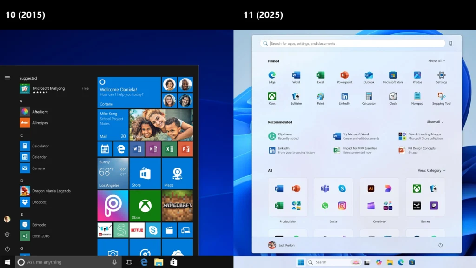Click the Windows 11 Start menu power button
The image size is (476, 268).
pyautogui.click(x=440, y=245)
